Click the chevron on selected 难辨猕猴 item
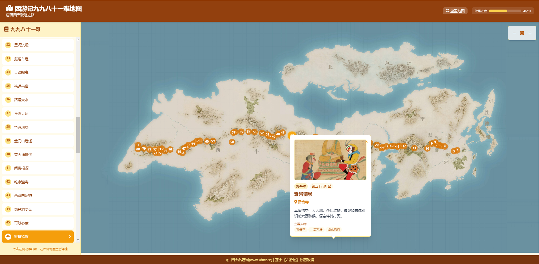The image size is (539, 264). 70,237
